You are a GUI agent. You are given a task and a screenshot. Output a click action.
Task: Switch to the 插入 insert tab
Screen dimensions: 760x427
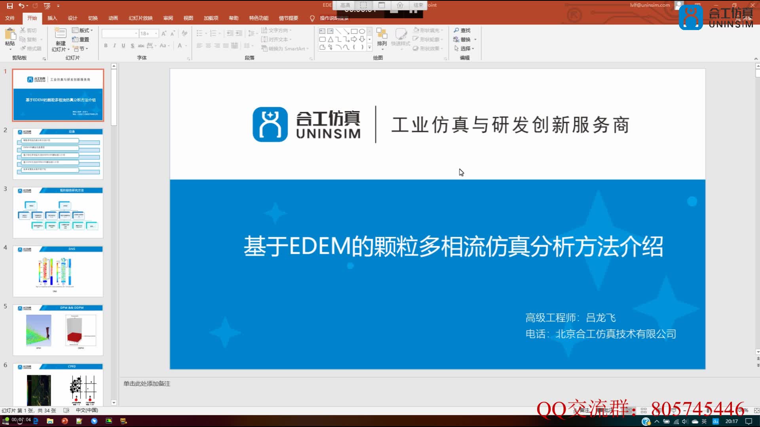[x=52, y=18]
